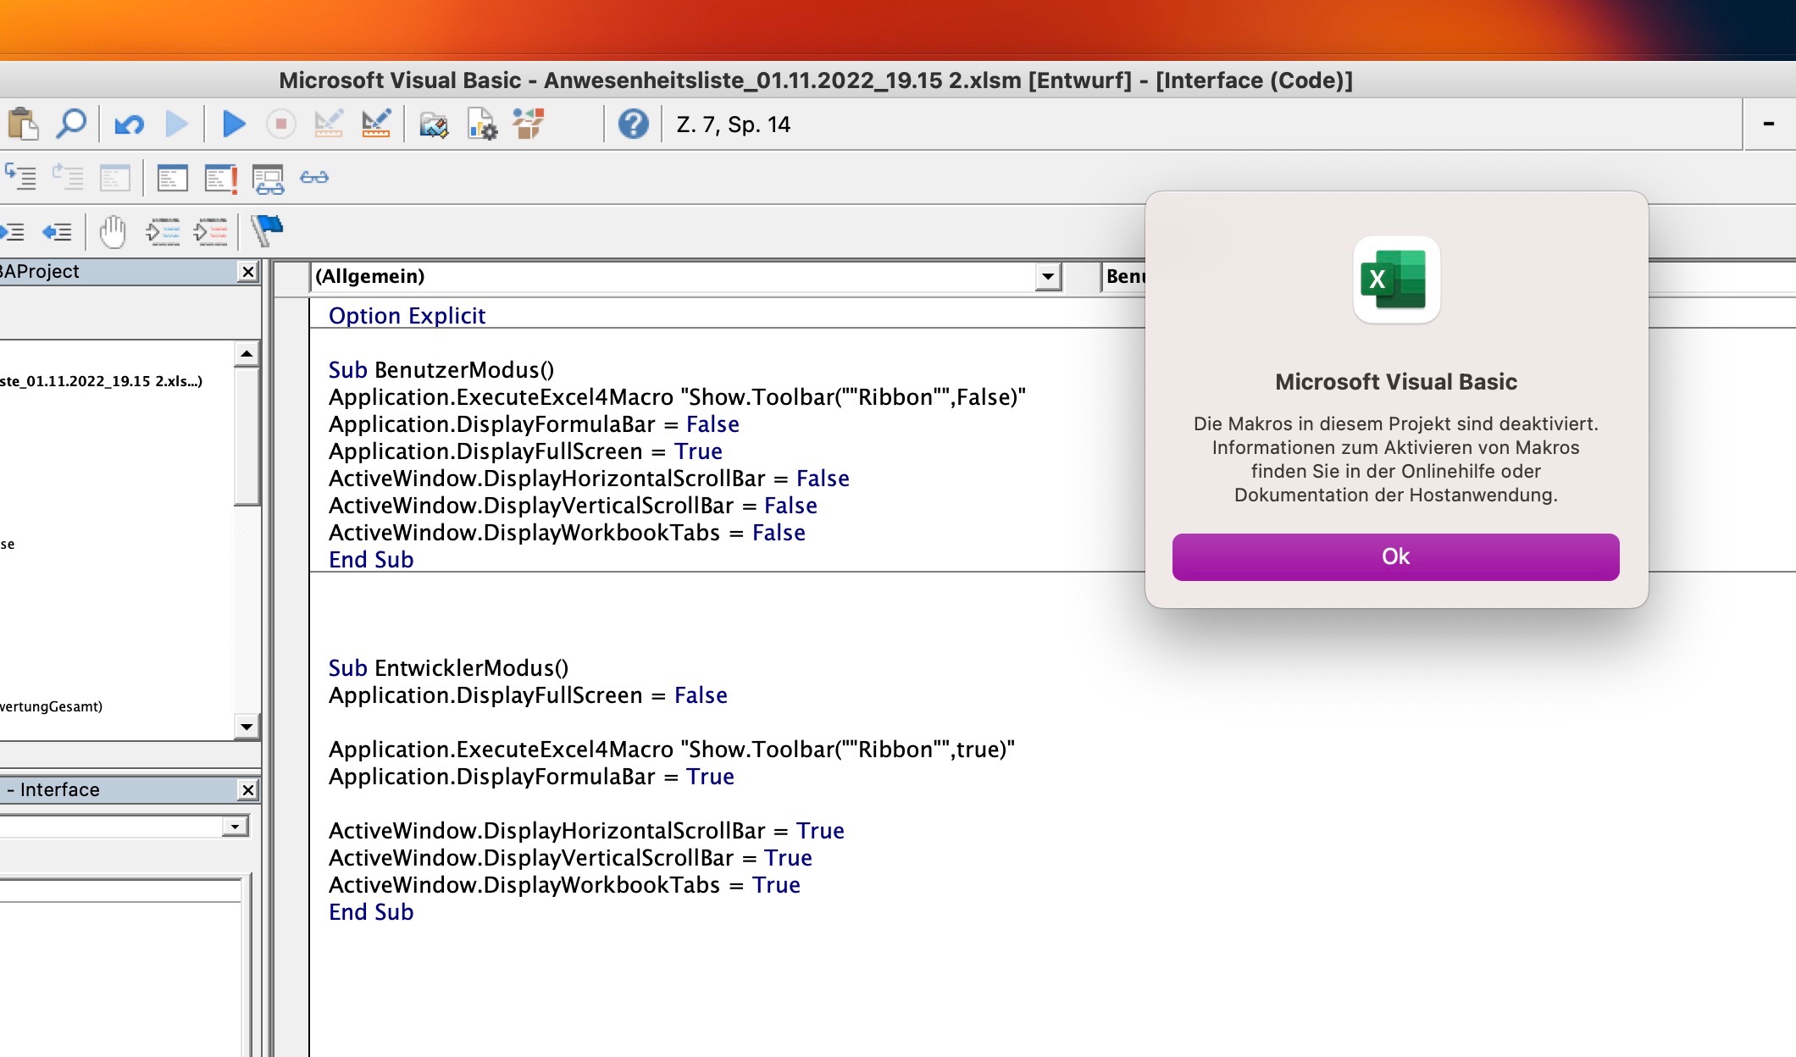Close the Interface properties panel

click(247, 790)
